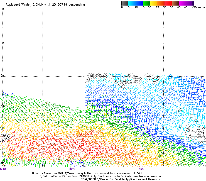Viewport: 206px width, 181px height.
Task: Click the latitude label '52'
Action: point(2,135)
